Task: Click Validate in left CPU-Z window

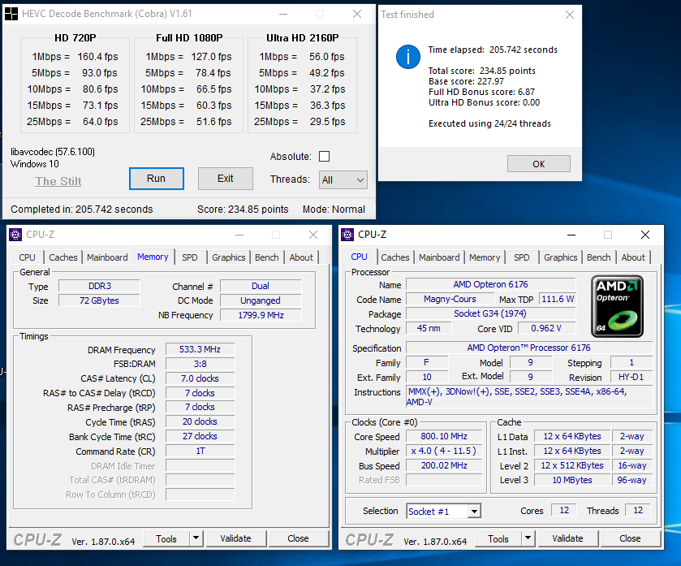Action: (x=236, y=538)
